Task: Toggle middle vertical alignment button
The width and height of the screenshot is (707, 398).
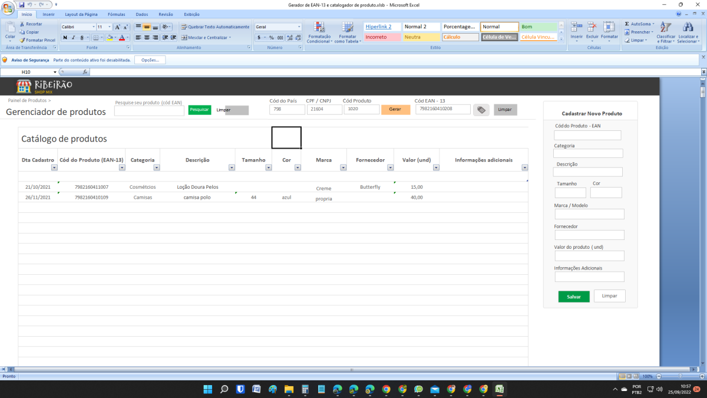Action: [147, 27]
